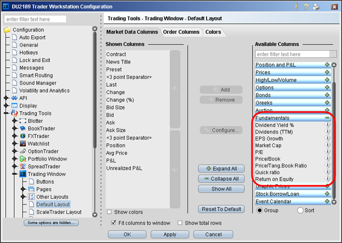This screenshot has width=342, height=243.
Task: Click the Display tree icon
Action: (14, 106)
